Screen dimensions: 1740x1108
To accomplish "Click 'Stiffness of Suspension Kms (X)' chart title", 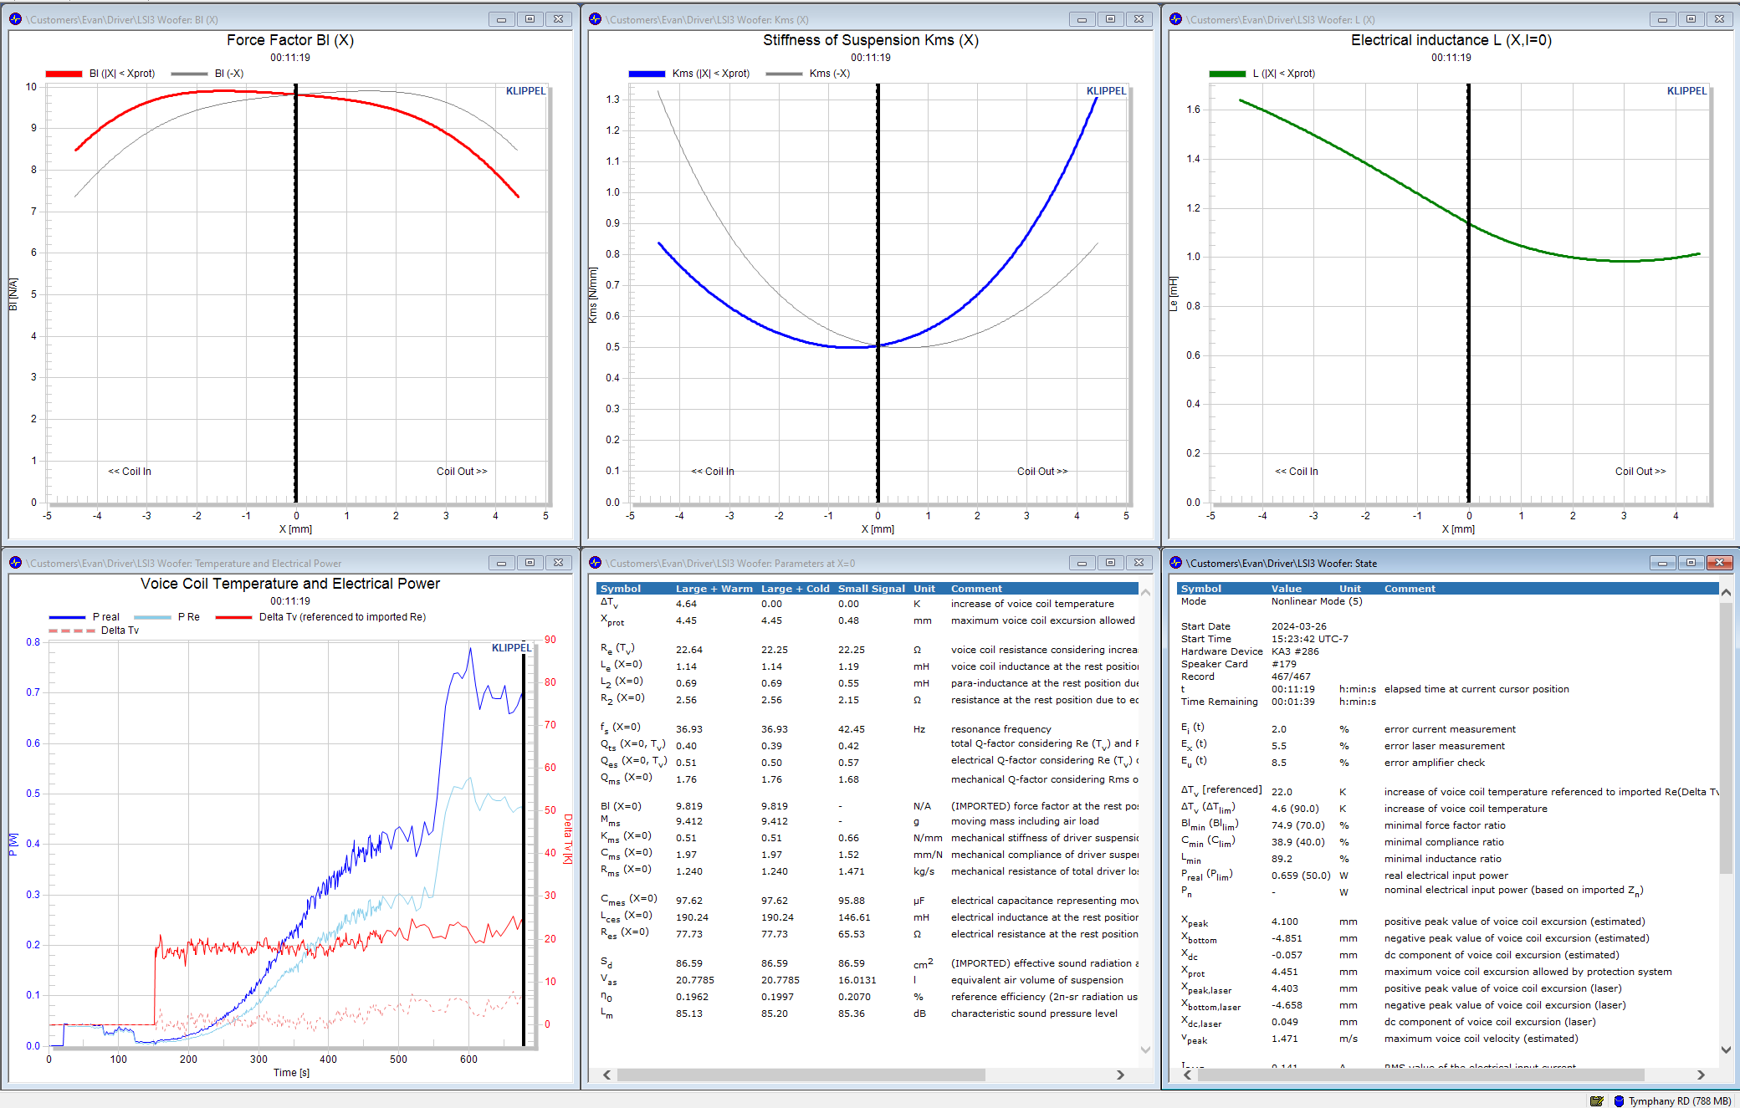I will point(870,40).
